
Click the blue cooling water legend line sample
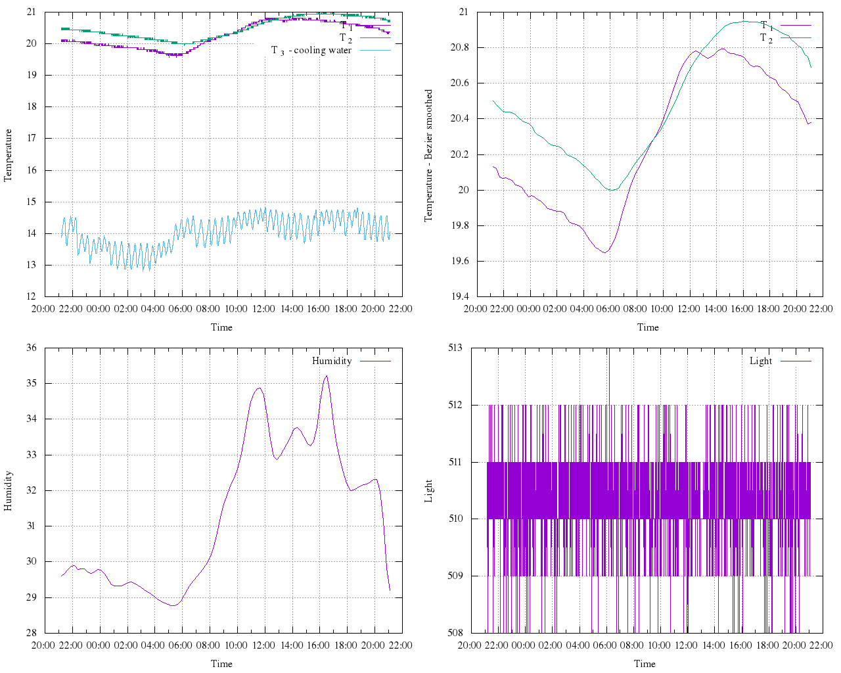[375, 51]
